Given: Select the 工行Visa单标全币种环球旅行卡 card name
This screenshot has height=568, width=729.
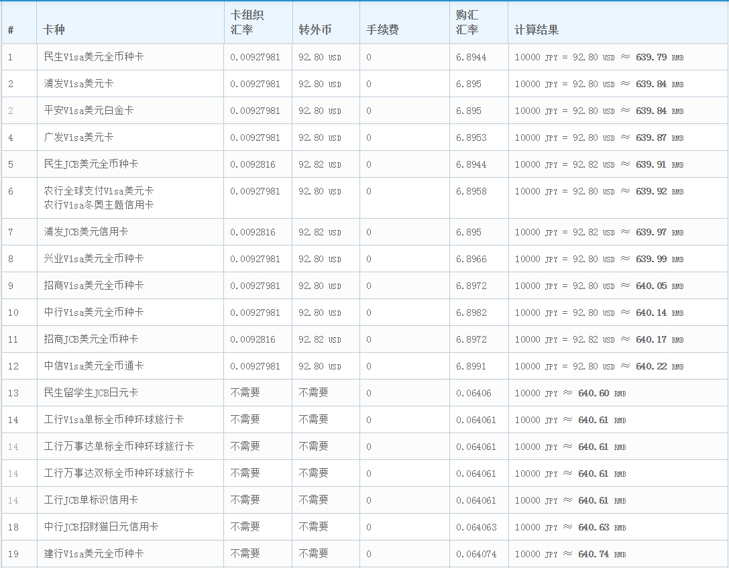Looking at the screenshot, I should [114, 420].
